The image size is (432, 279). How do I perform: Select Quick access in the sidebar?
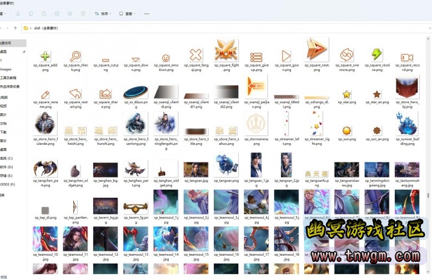coord(13,43)
